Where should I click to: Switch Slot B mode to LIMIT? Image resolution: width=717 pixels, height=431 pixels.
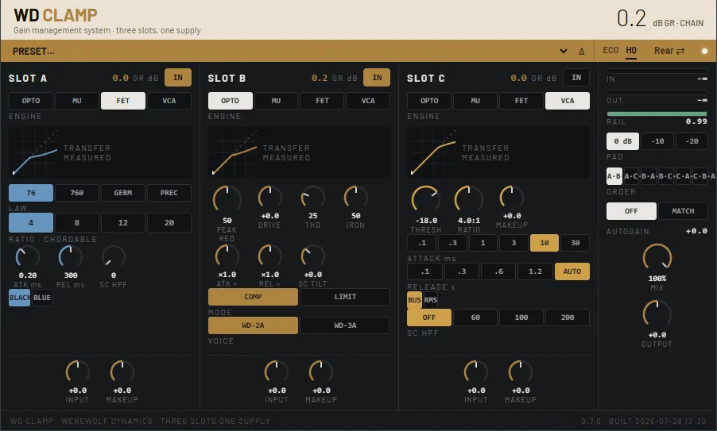pyautogui.click(x=345, y=297)
